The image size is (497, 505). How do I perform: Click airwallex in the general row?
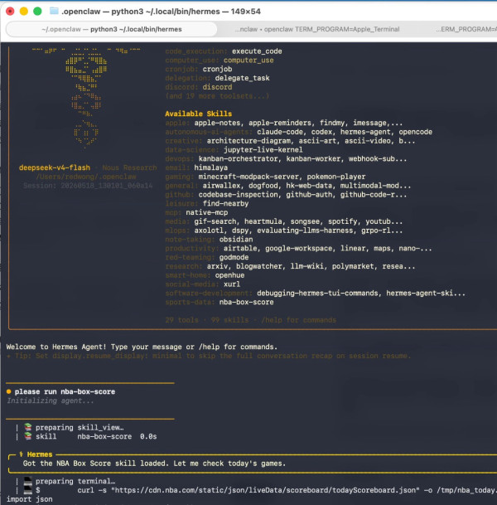pos(222,186)
